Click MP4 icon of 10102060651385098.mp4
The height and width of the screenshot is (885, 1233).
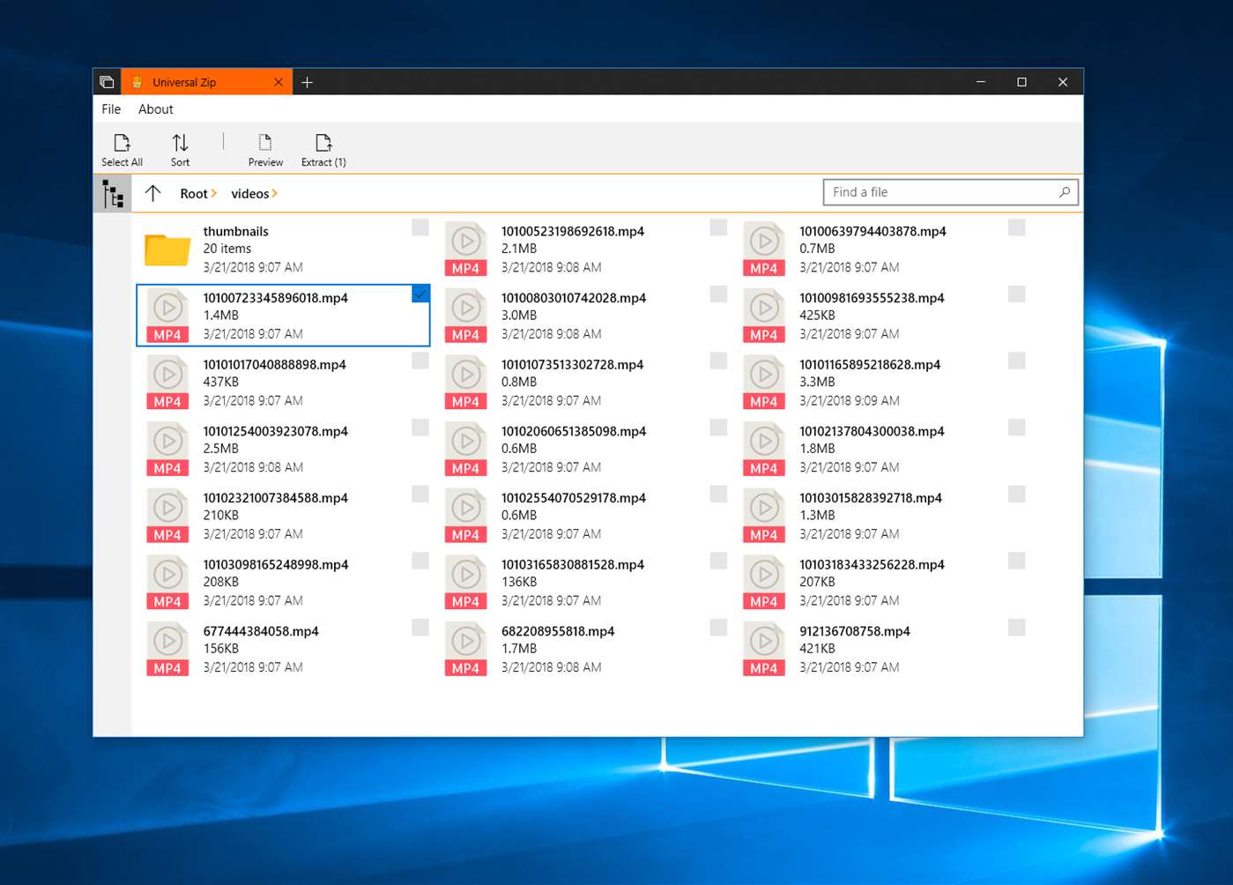click(x=465, y=450)
